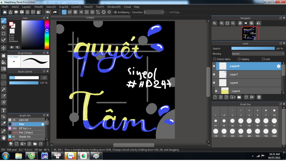Delete layer with trash icon
Screen dimensions: 286x162
point(259,97)
